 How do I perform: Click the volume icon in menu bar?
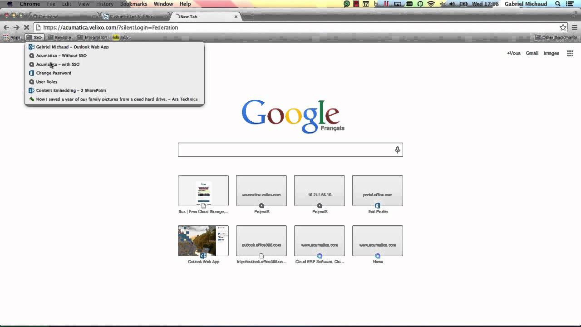pyautogui.click(x=452, y=4)
